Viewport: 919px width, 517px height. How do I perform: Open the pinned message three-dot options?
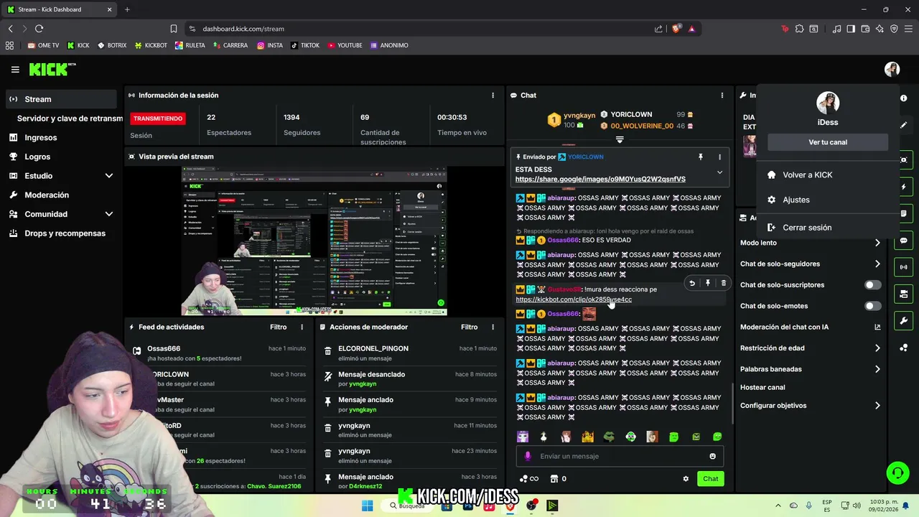pos(719,157)
